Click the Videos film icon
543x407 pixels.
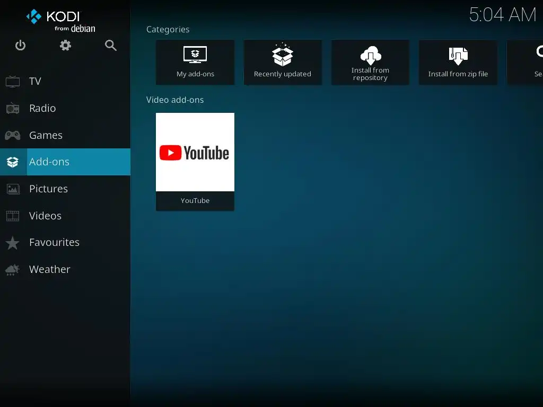coord(13,216)
